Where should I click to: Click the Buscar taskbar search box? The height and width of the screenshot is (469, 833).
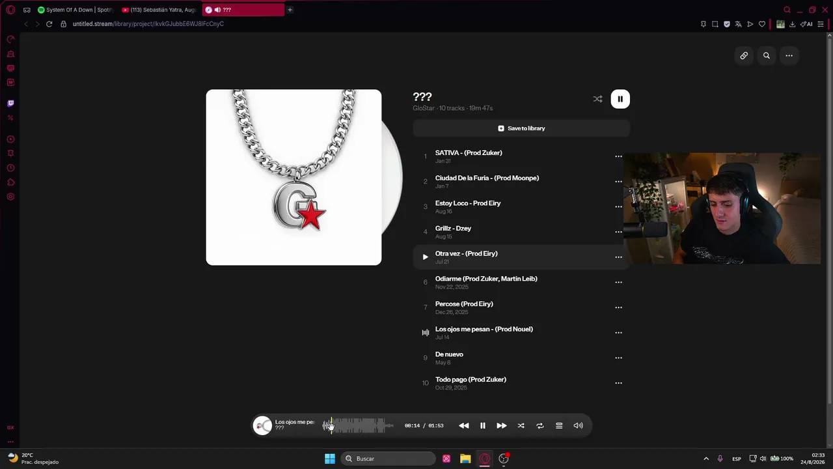(x=389, y=459)
